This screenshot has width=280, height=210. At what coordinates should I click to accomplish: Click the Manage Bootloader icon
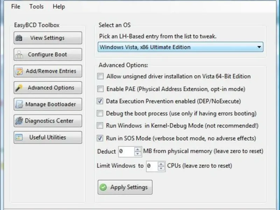19,104
